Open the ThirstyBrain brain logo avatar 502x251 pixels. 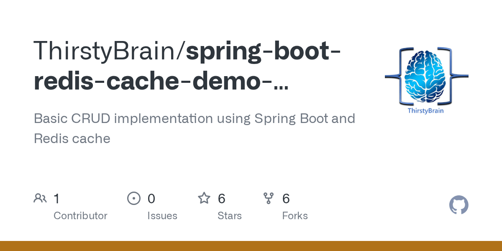(426, 75)
